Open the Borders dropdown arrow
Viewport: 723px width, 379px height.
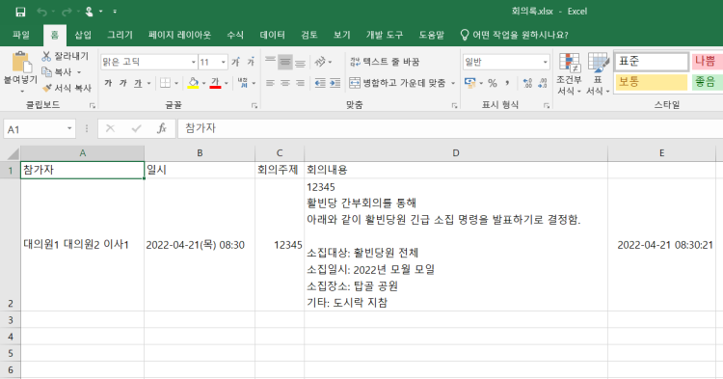pyautogui.click(x=176, y=84)
